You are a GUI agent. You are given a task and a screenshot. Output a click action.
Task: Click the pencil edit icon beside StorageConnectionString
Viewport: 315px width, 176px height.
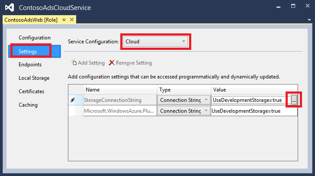(x=73, y=100)
